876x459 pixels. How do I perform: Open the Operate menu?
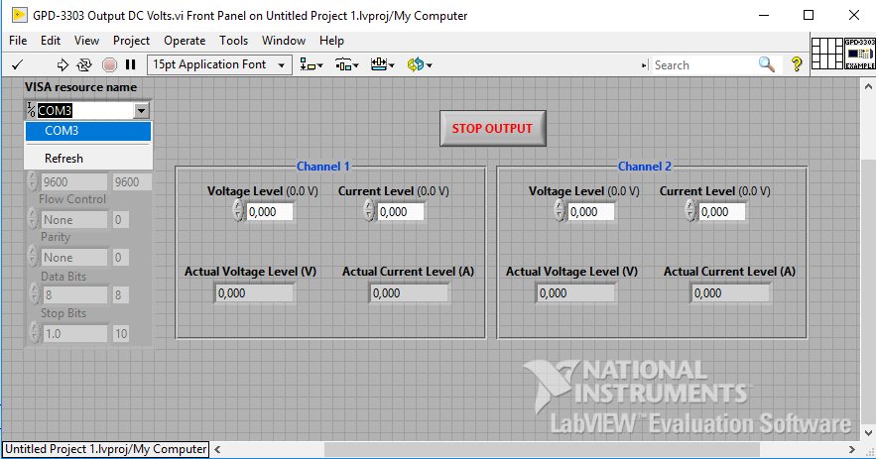click(185, 41)
